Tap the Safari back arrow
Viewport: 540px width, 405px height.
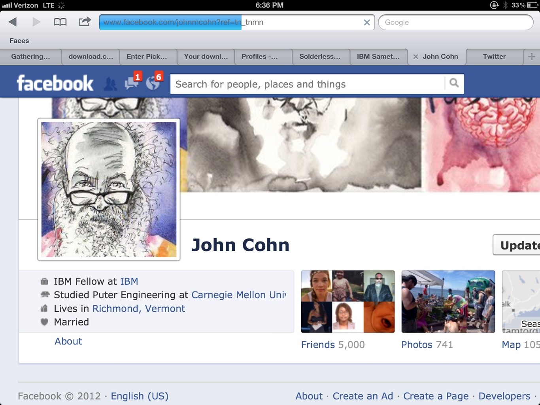point(13,22)
